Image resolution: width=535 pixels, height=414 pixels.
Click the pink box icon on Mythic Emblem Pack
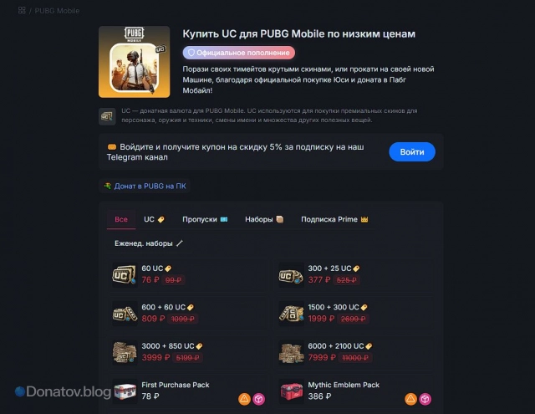click(425, 399)
